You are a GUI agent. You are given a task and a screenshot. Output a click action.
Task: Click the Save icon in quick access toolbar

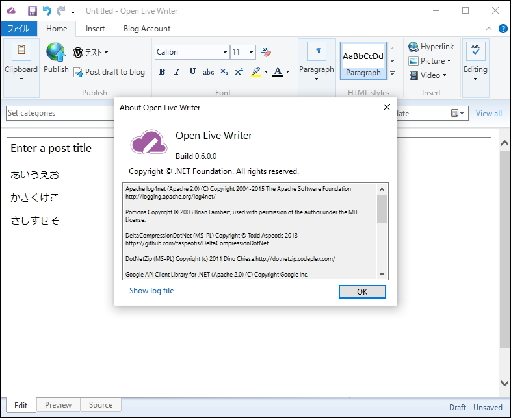click(x=33, y=11)
